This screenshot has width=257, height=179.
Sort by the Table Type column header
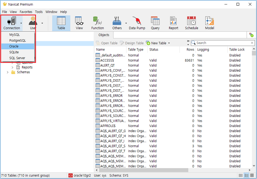coord(137,50)
